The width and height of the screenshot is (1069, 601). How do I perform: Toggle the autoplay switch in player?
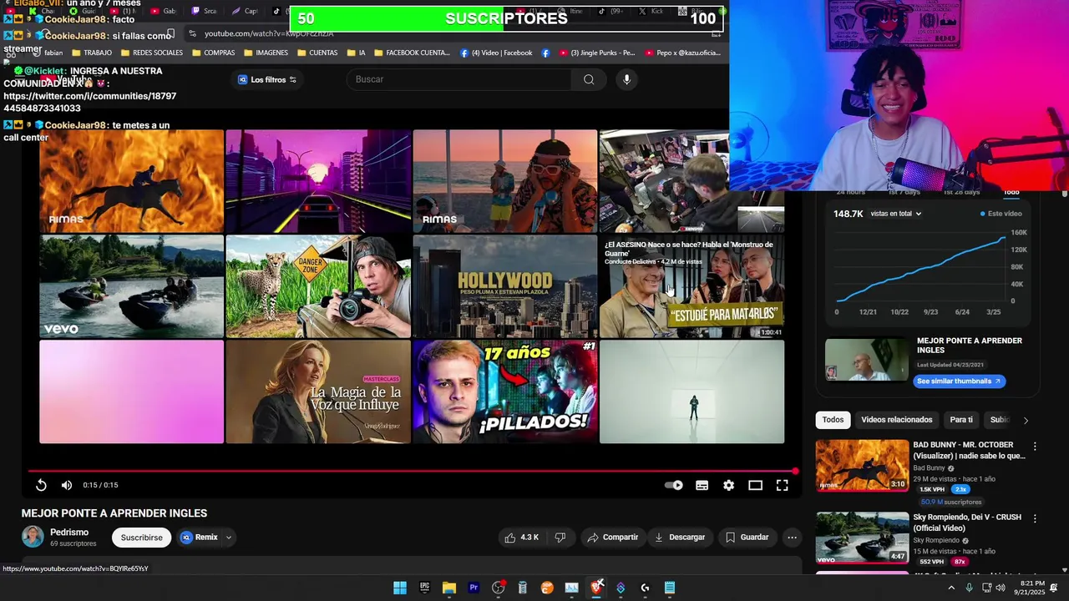coord(673,485)
